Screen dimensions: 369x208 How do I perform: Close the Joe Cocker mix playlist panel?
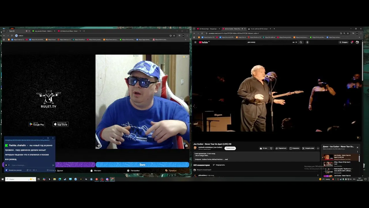click(357, 147)
